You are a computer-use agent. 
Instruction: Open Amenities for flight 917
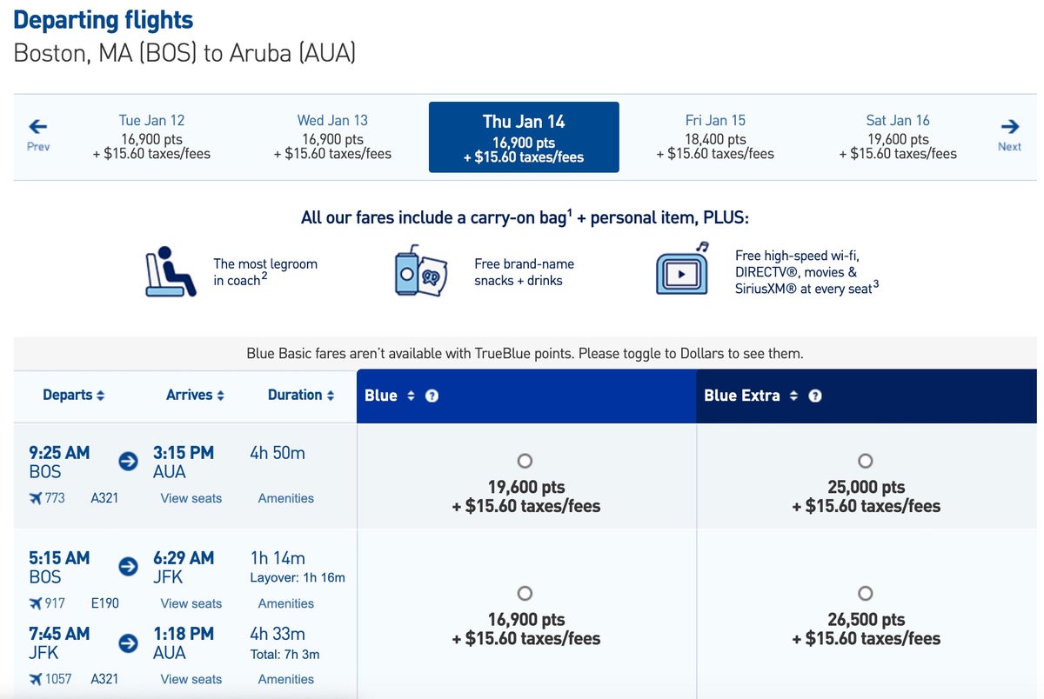[286, 603]
